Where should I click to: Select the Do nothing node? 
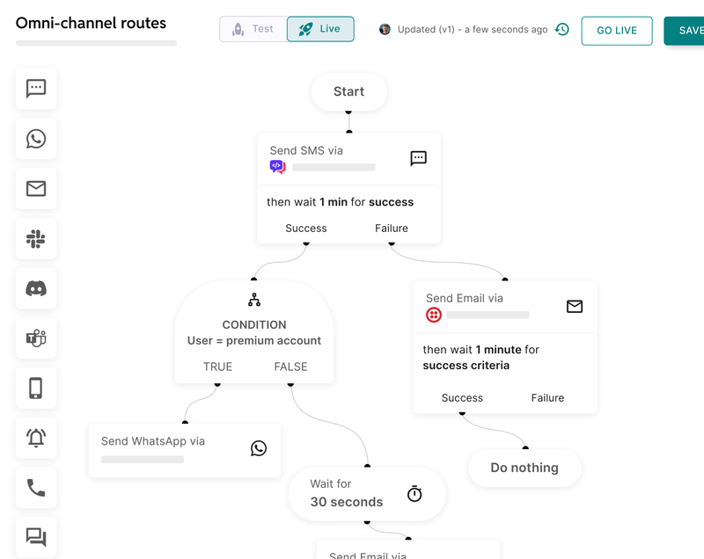(524, 468)
